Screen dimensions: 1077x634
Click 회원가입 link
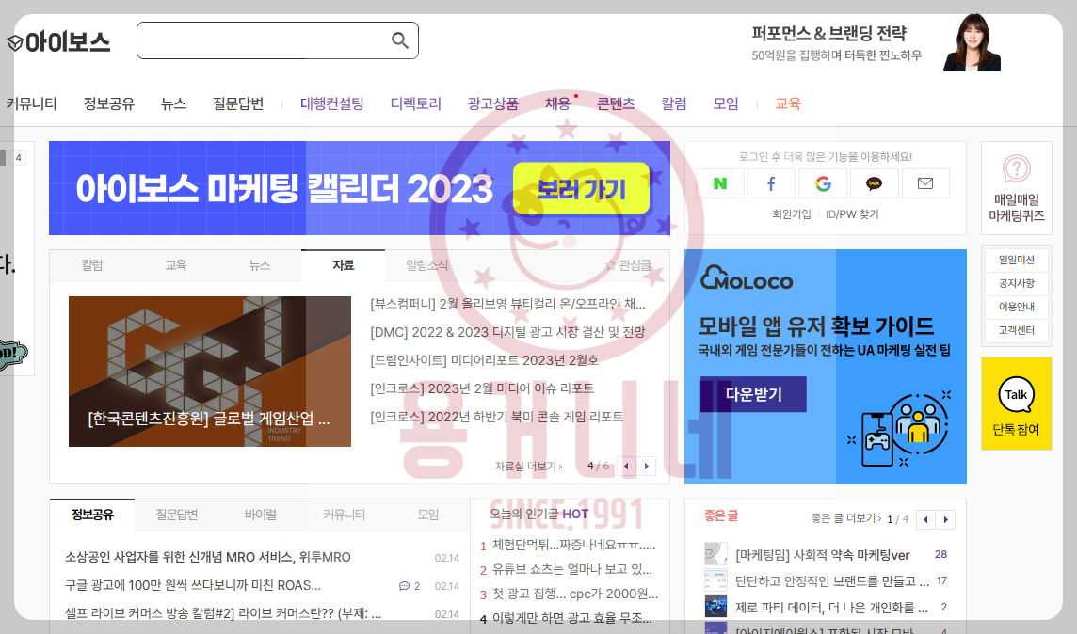[791, 214]
